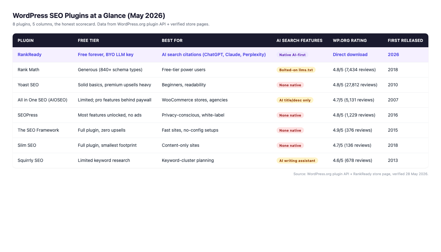The width and height of the screenshot is (441, 252).
Task: Click the 2010 release year
Action: click(393, 85)
